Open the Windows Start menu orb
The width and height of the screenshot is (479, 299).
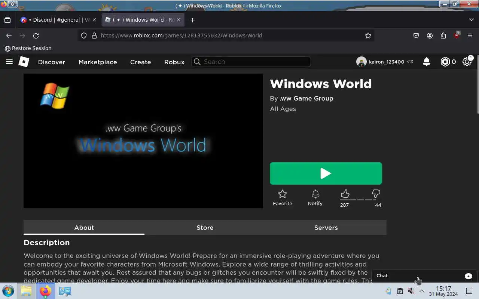[8, 291]
